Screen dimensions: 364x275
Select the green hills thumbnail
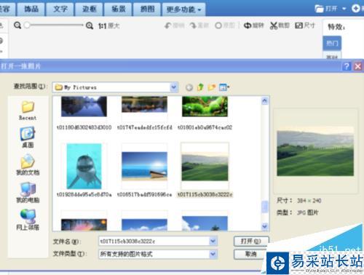(205, 166)
